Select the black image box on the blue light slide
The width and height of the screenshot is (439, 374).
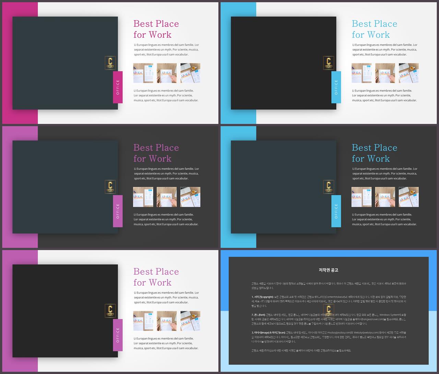tap(284, 63)
